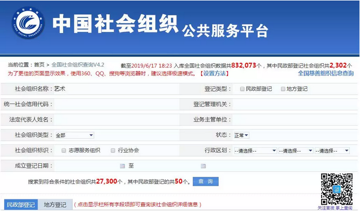Go to 首页 in the breadcrumb
360x211 pixels.
(39, 65)
